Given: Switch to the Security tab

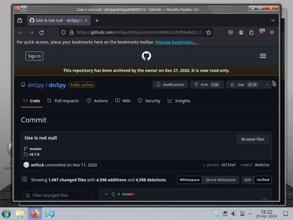Looking at the screenshot, I should [x=149, y=101].
